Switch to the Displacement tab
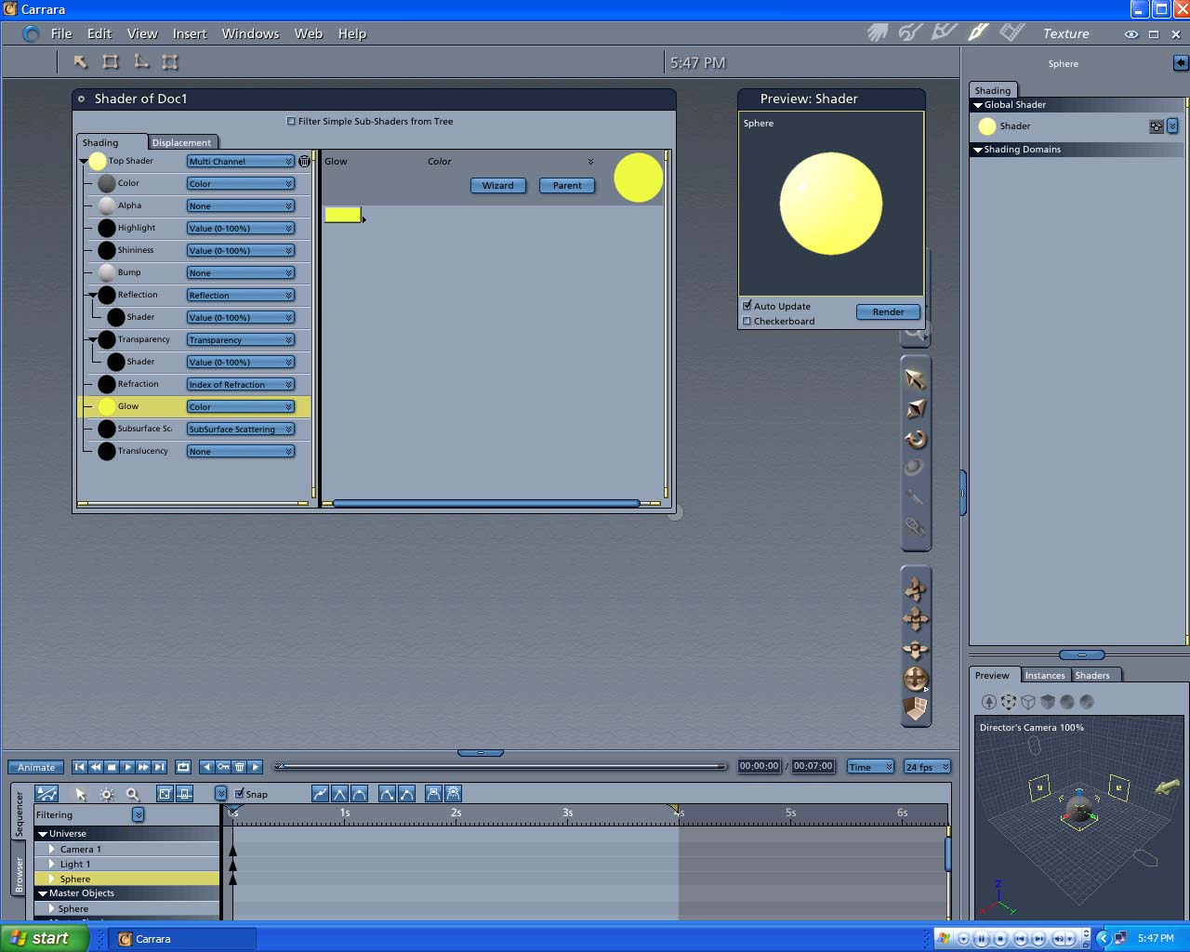Viewport: 1190px width, 952px height. [182, 142]
